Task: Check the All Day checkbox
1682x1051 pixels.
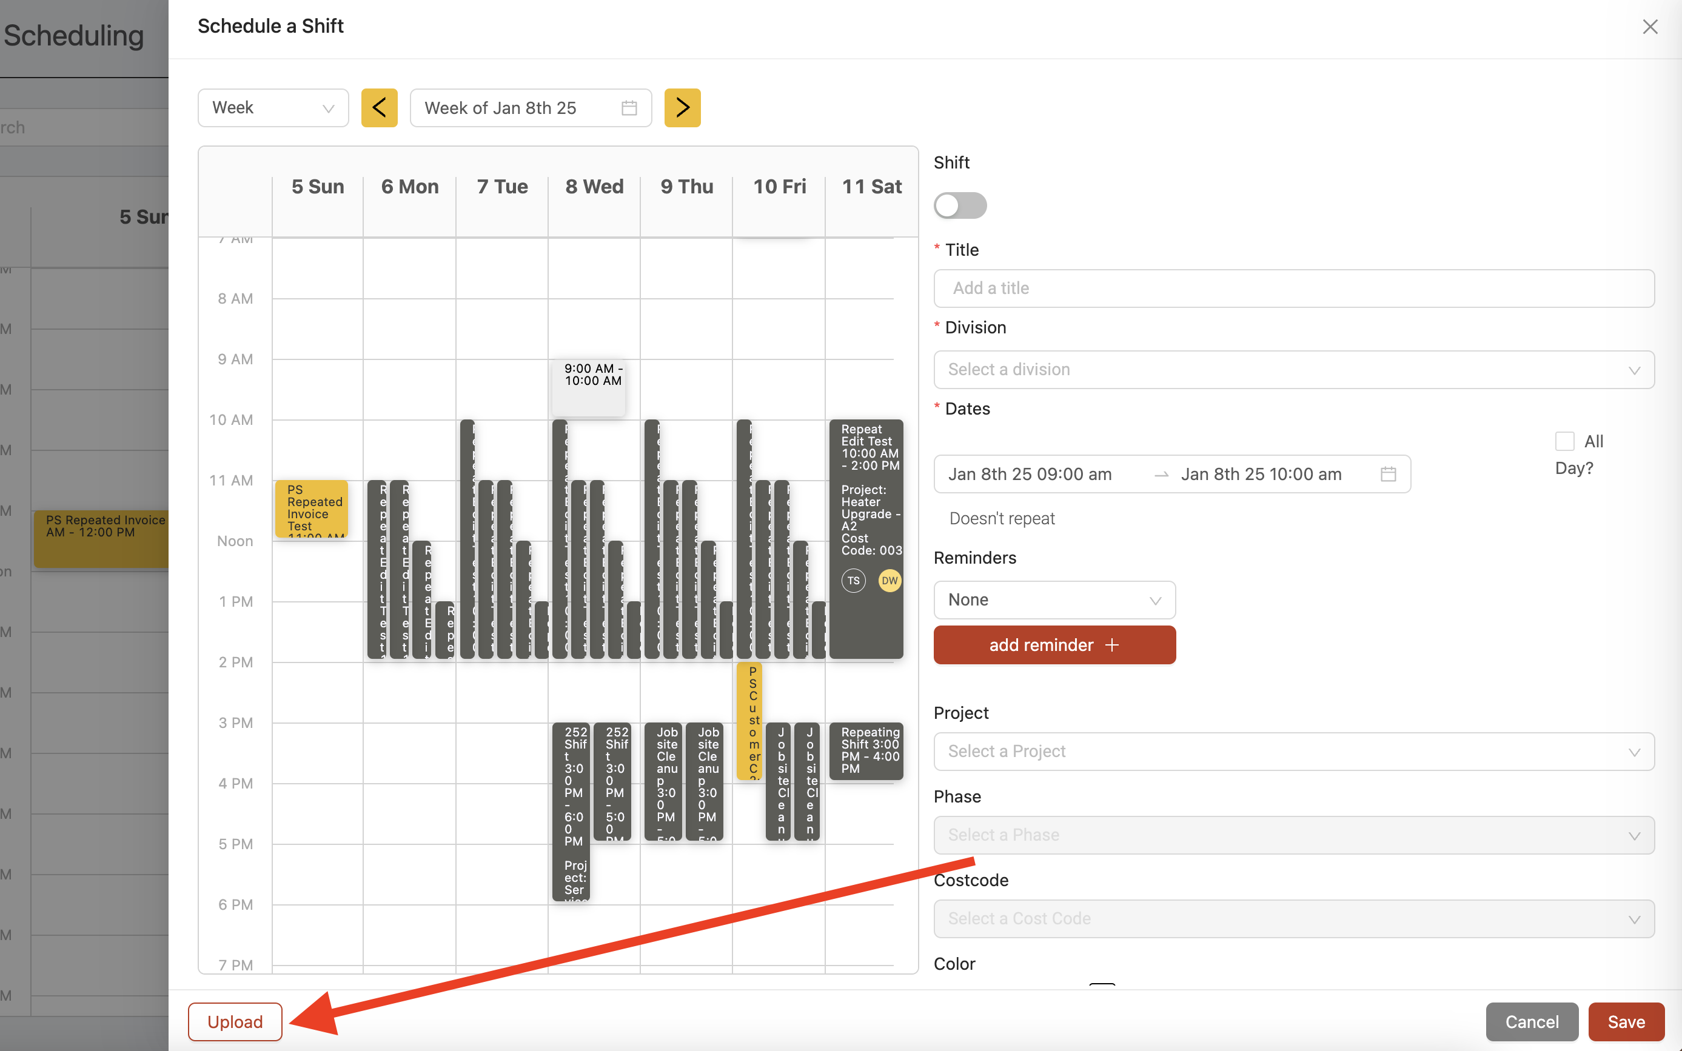Action: pos(1564,441)
